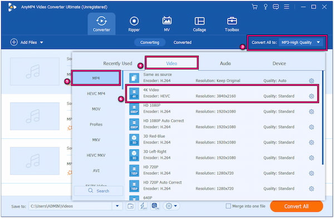Click the HD 720P preset icon

click(x=134, y=171)
